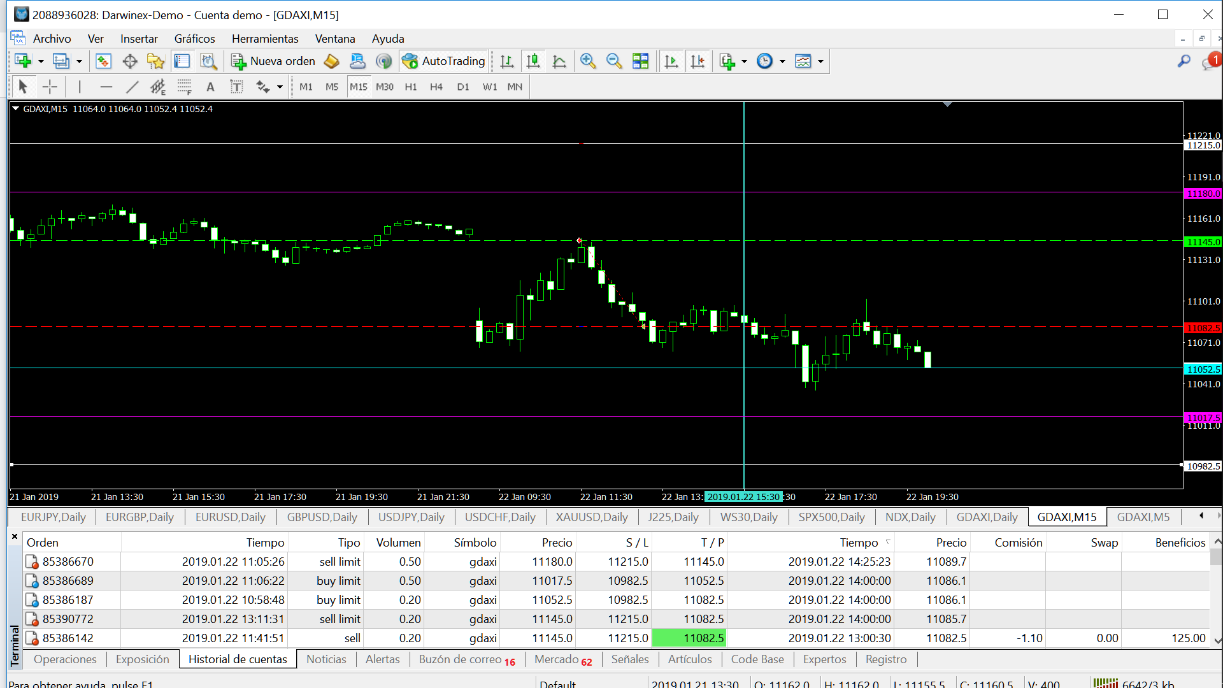Click the Zoom Out magnifier icon
Viewport: 1223px width, 688px height.
click(x=613, y=61)
